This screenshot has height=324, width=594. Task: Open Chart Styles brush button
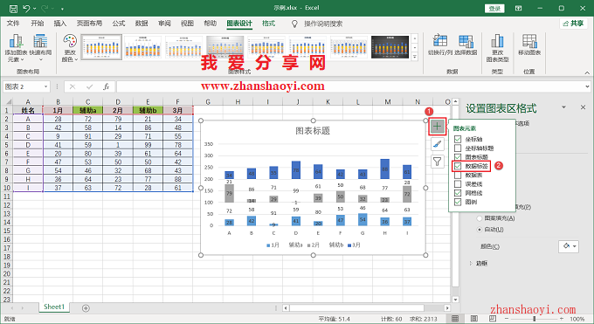(x=437, y=144)
